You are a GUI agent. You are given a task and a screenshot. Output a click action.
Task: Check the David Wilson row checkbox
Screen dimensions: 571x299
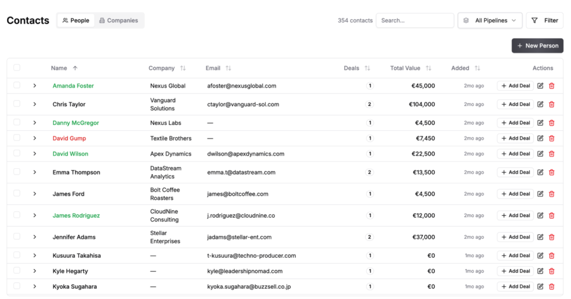pyautogui.click(x=17, y=153)
